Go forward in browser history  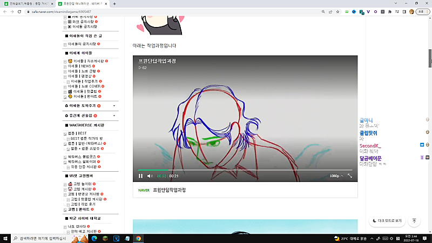(x=12, y=11)
